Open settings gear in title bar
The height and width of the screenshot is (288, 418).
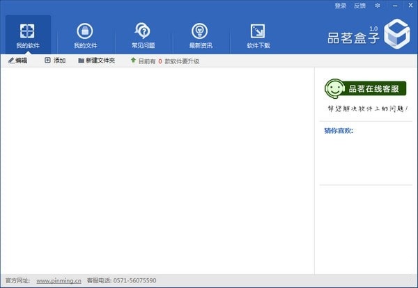(377, 6)
